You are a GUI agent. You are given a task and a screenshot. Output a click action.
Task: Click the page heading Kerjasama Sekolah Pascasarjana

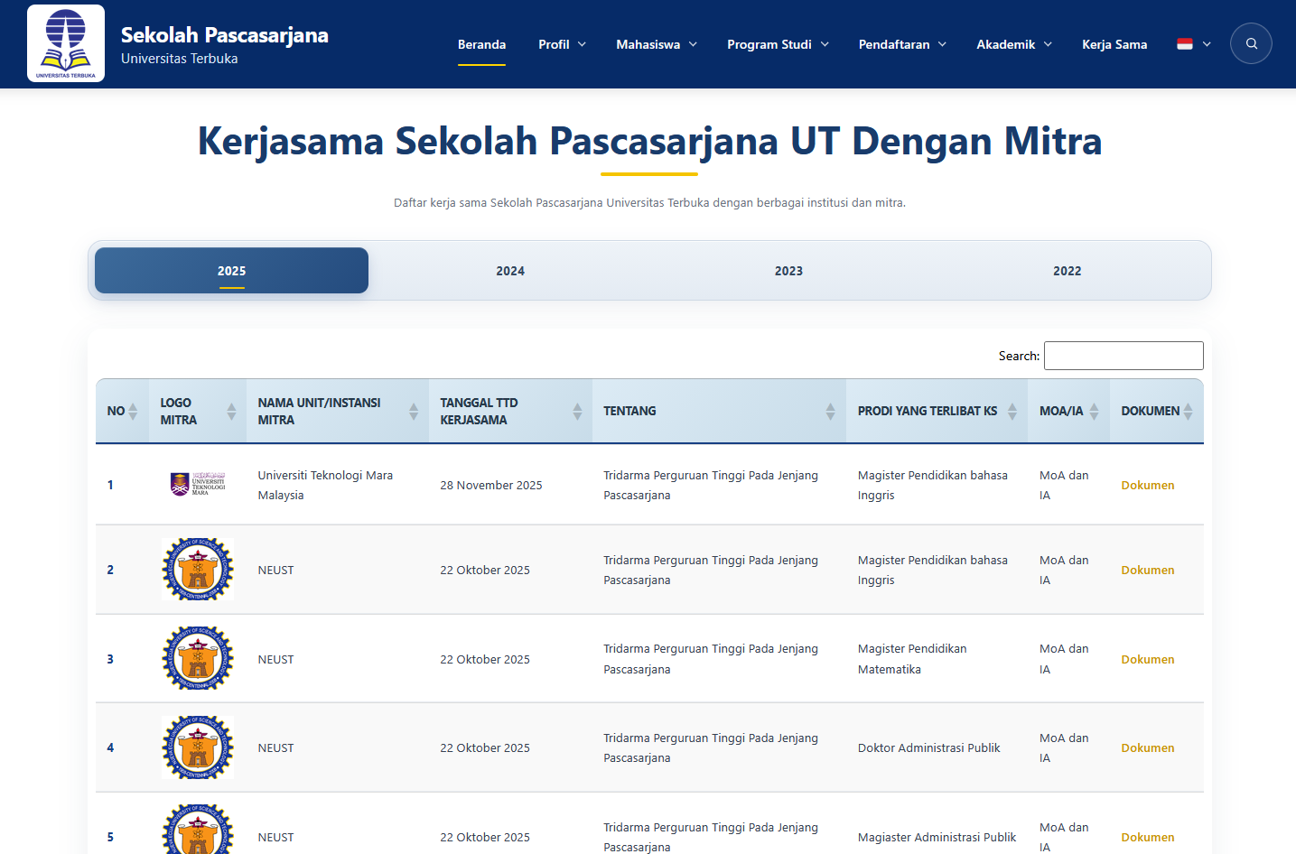pos(649,141)
